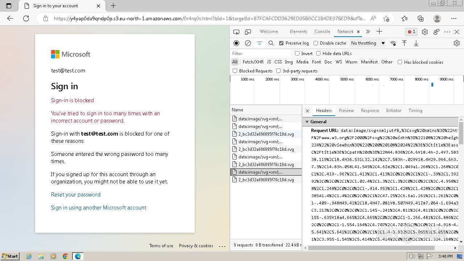Close the request details pane
This screenshot has width=464, height=261.
click(x=307, y=111)
